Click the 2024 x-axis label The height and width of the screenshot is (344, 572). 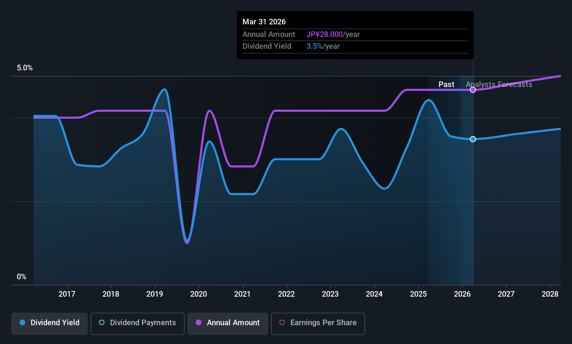[374, 294]
